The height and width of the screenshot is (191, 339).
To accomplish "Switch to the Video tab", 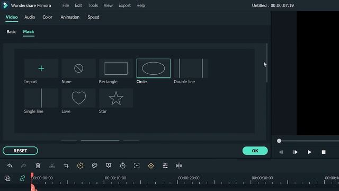I will click(12, 17).
